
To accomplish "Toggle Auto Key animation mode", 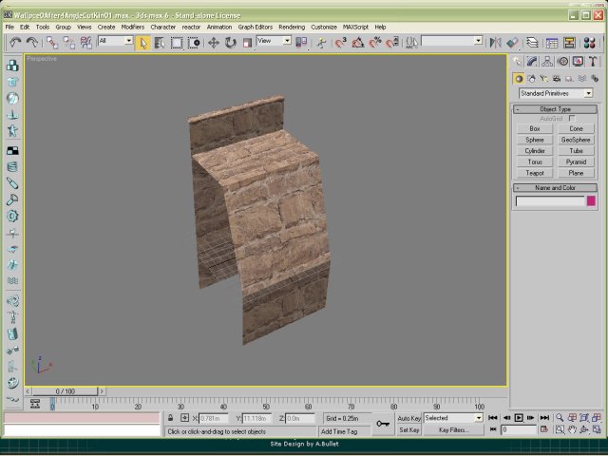I will pos(408,418).
